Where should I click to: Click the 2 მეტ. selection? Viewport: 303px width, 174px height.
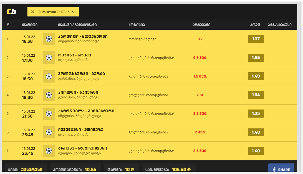click(200, 132)
